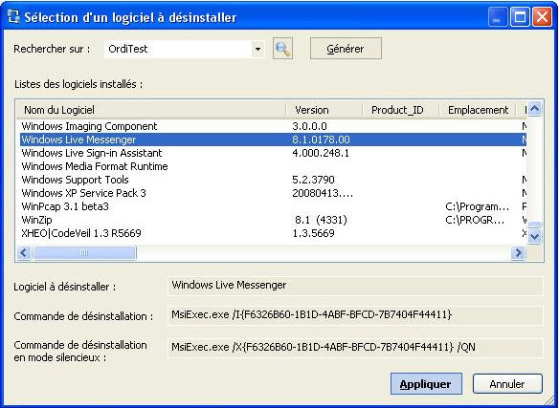Select Windows Media Format Runtime row
559x408 pixels.
[273, 166]
